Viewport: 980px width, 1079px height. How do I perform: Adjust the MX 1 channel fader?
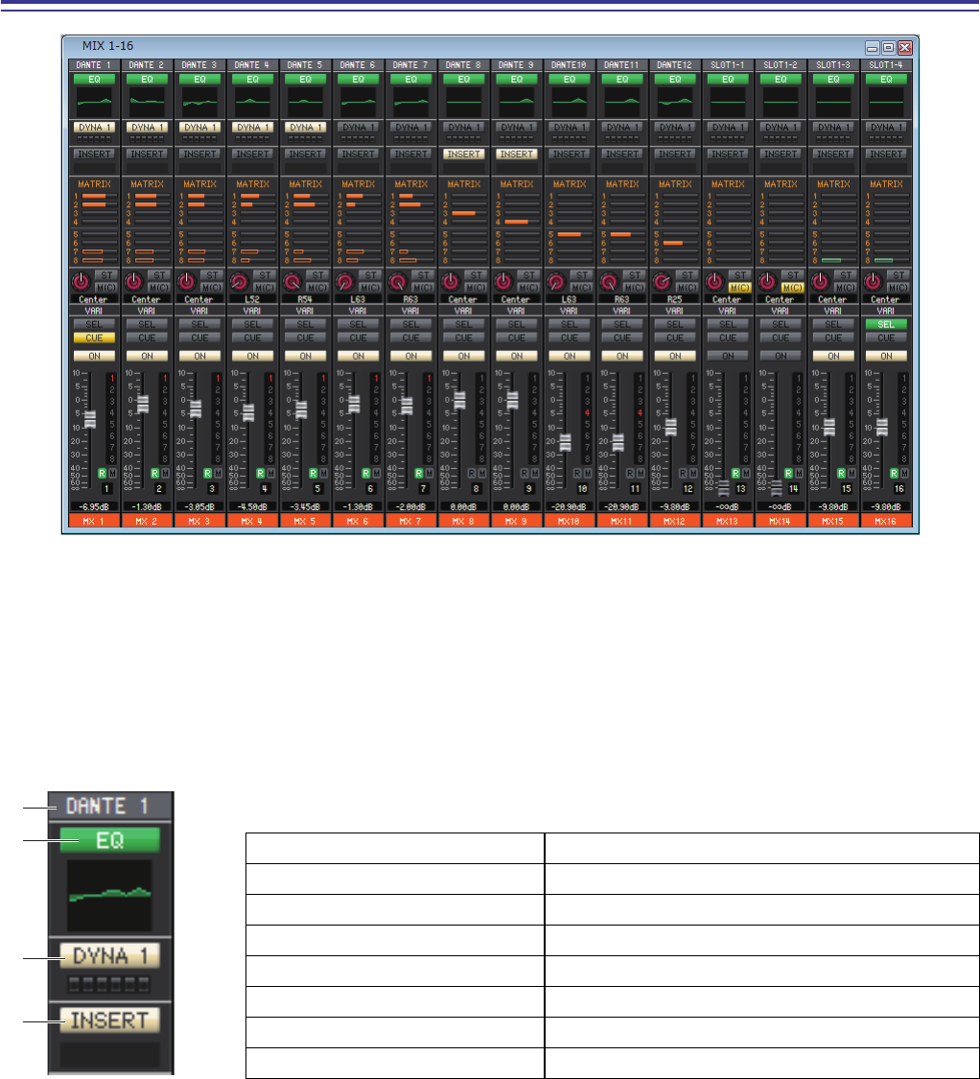pos(90,419)
